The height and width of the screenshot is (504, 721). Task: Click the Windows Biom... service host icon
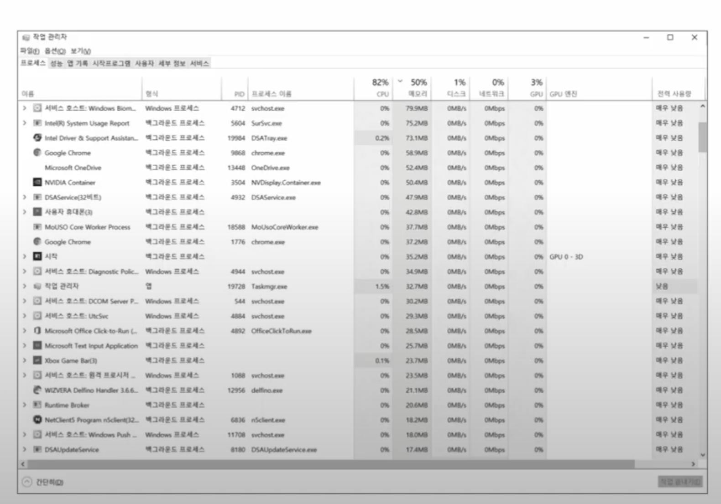coord(37,108)
